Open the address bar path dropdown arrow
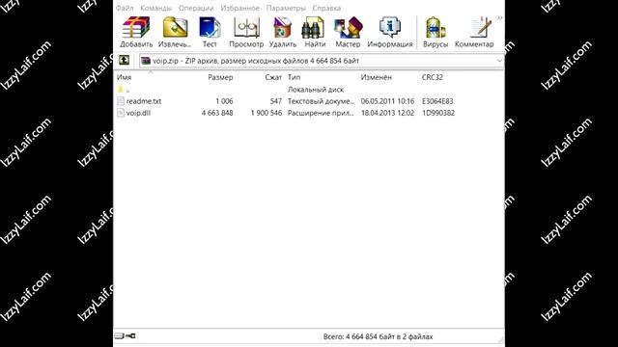This screenshot has height=347, width=618. pos(499,61)
